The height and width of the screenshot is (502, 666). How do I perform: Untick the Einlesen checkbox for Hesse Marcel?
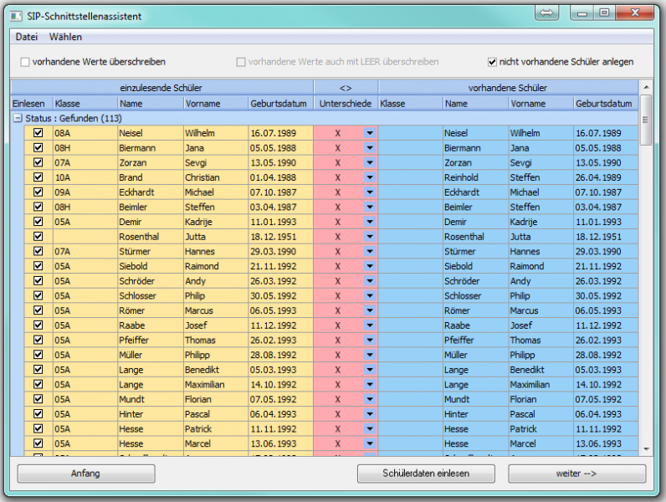click(38, 443)
